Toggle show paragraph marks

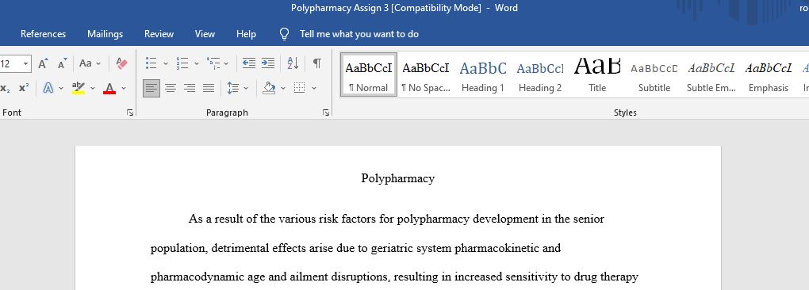[317, 63]
